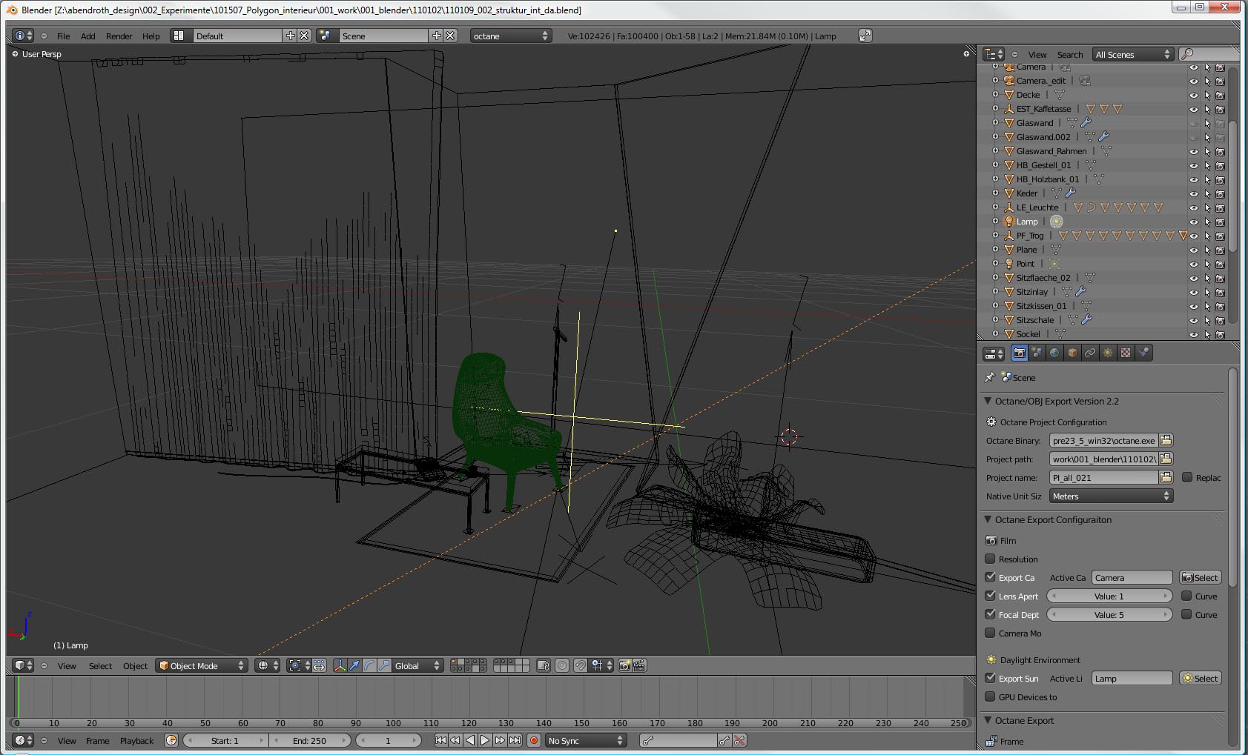The image size is (1248, 755).
Task: Open the Object Mode dropdown
Action: point(201,665)
